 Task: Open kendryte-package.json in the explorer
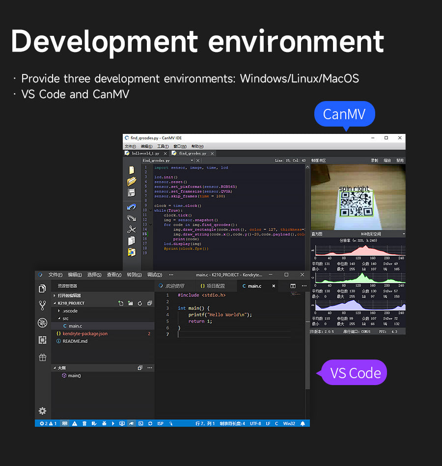(103, 334)
